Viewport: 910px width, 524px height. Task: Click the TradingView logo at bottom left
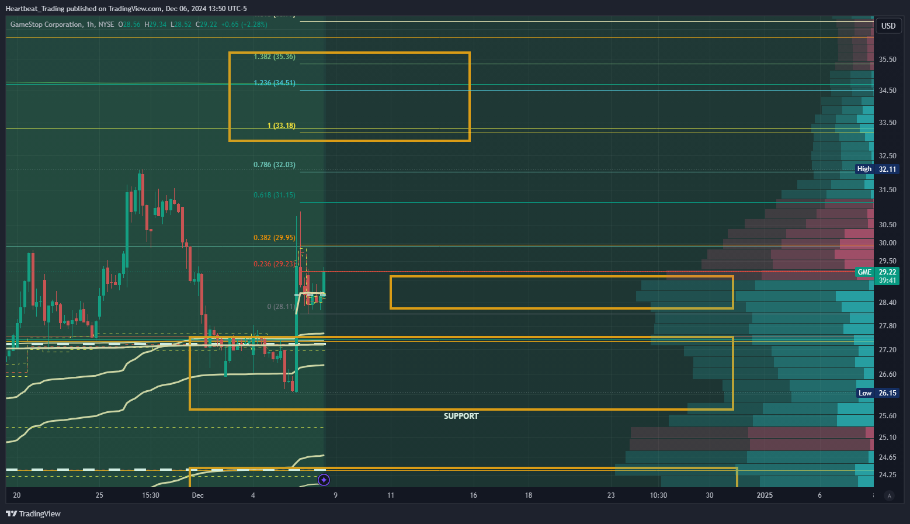tap(33, 513)
